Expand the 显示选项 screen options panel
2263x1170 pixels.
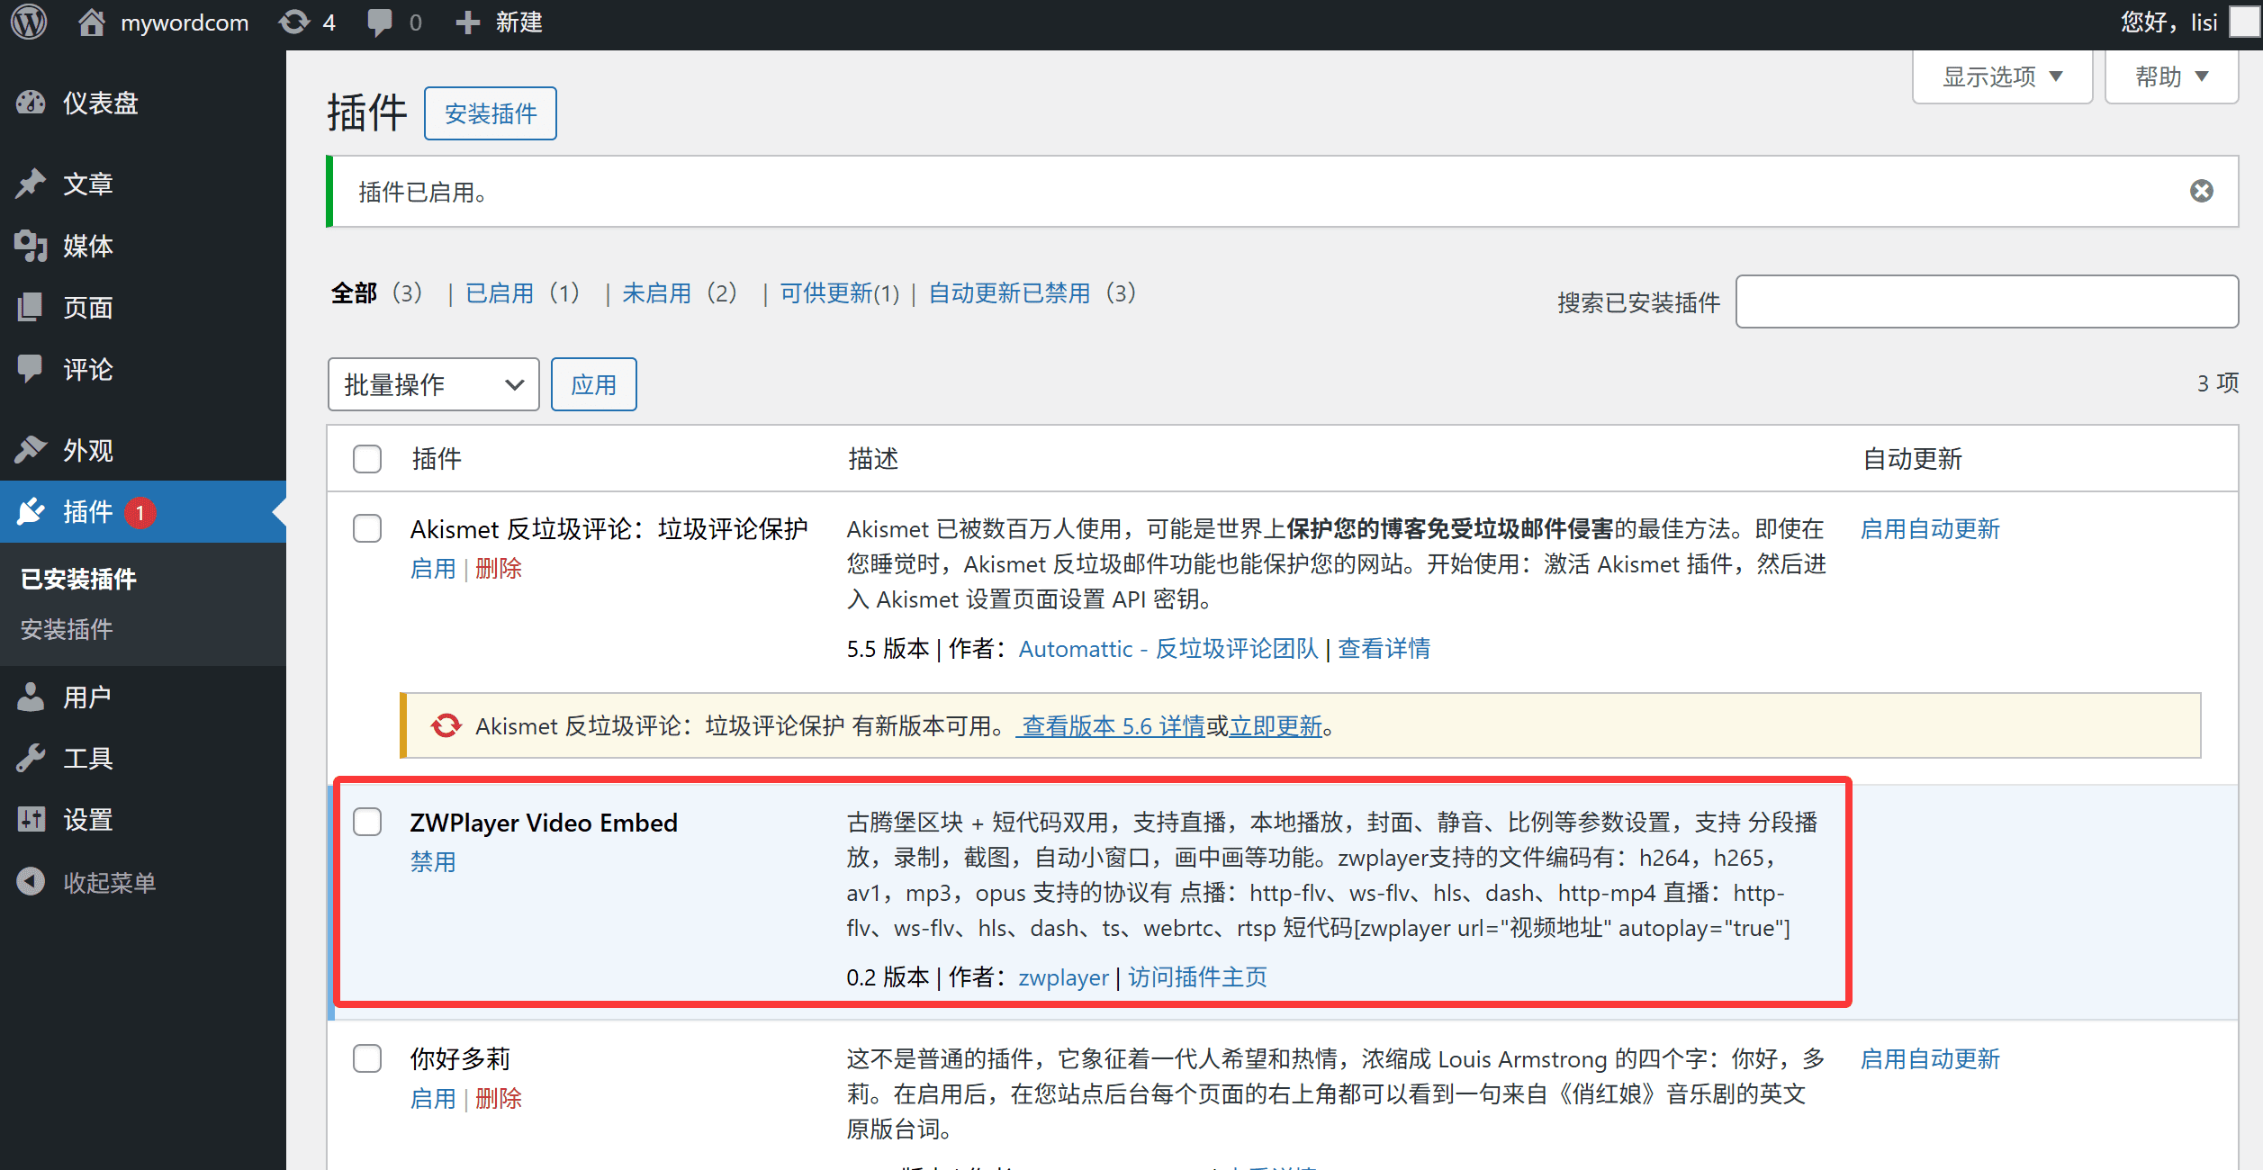[2000, 76]
